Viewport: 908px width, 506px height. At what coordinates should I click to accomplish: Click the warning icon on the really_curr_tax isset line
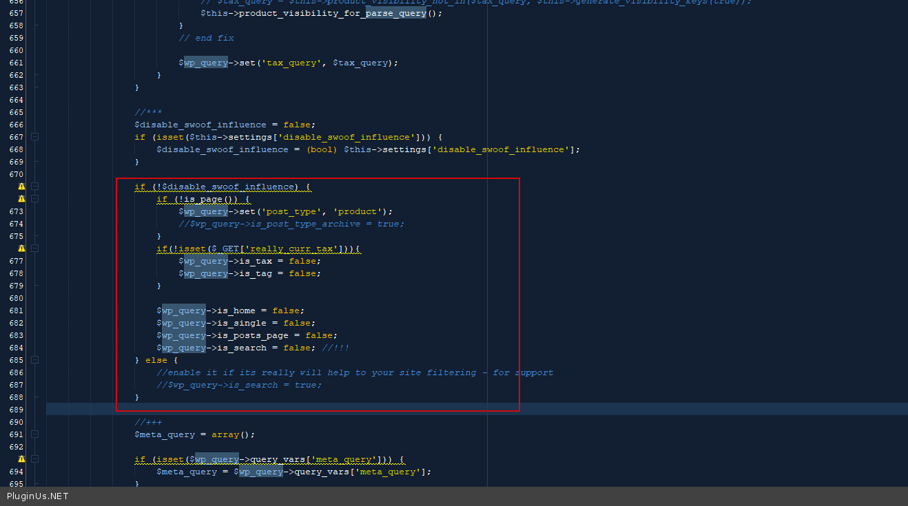21,249
